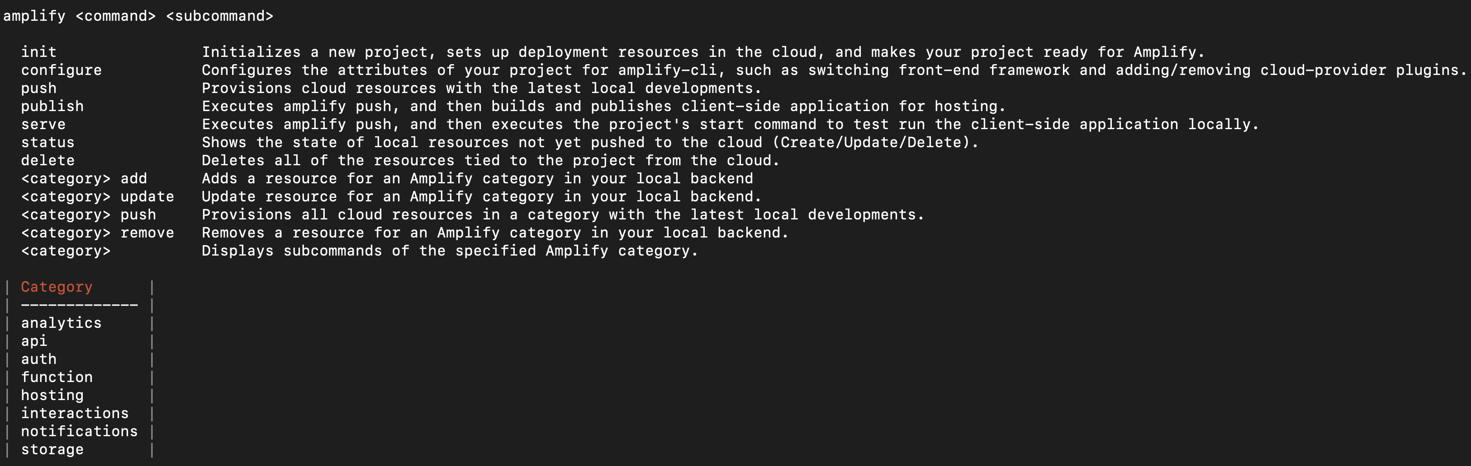1471x466 pixels.
Task: Click the 'interactions' category row
Action: pos(75,414)
